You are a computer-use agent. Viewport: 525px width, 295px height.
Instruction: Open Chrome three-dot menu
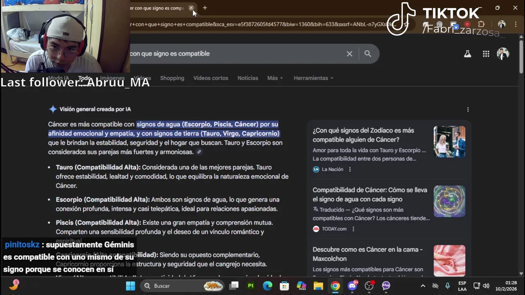[515, 24]
